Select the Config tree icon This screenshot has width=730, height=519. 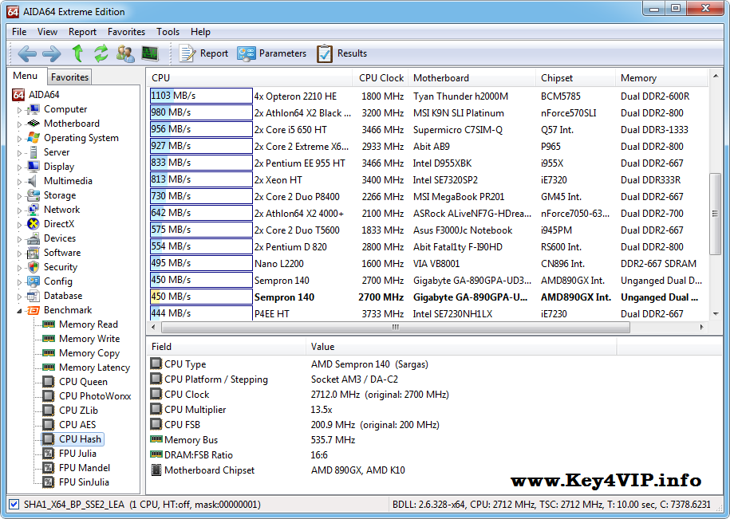click(33, 281)
